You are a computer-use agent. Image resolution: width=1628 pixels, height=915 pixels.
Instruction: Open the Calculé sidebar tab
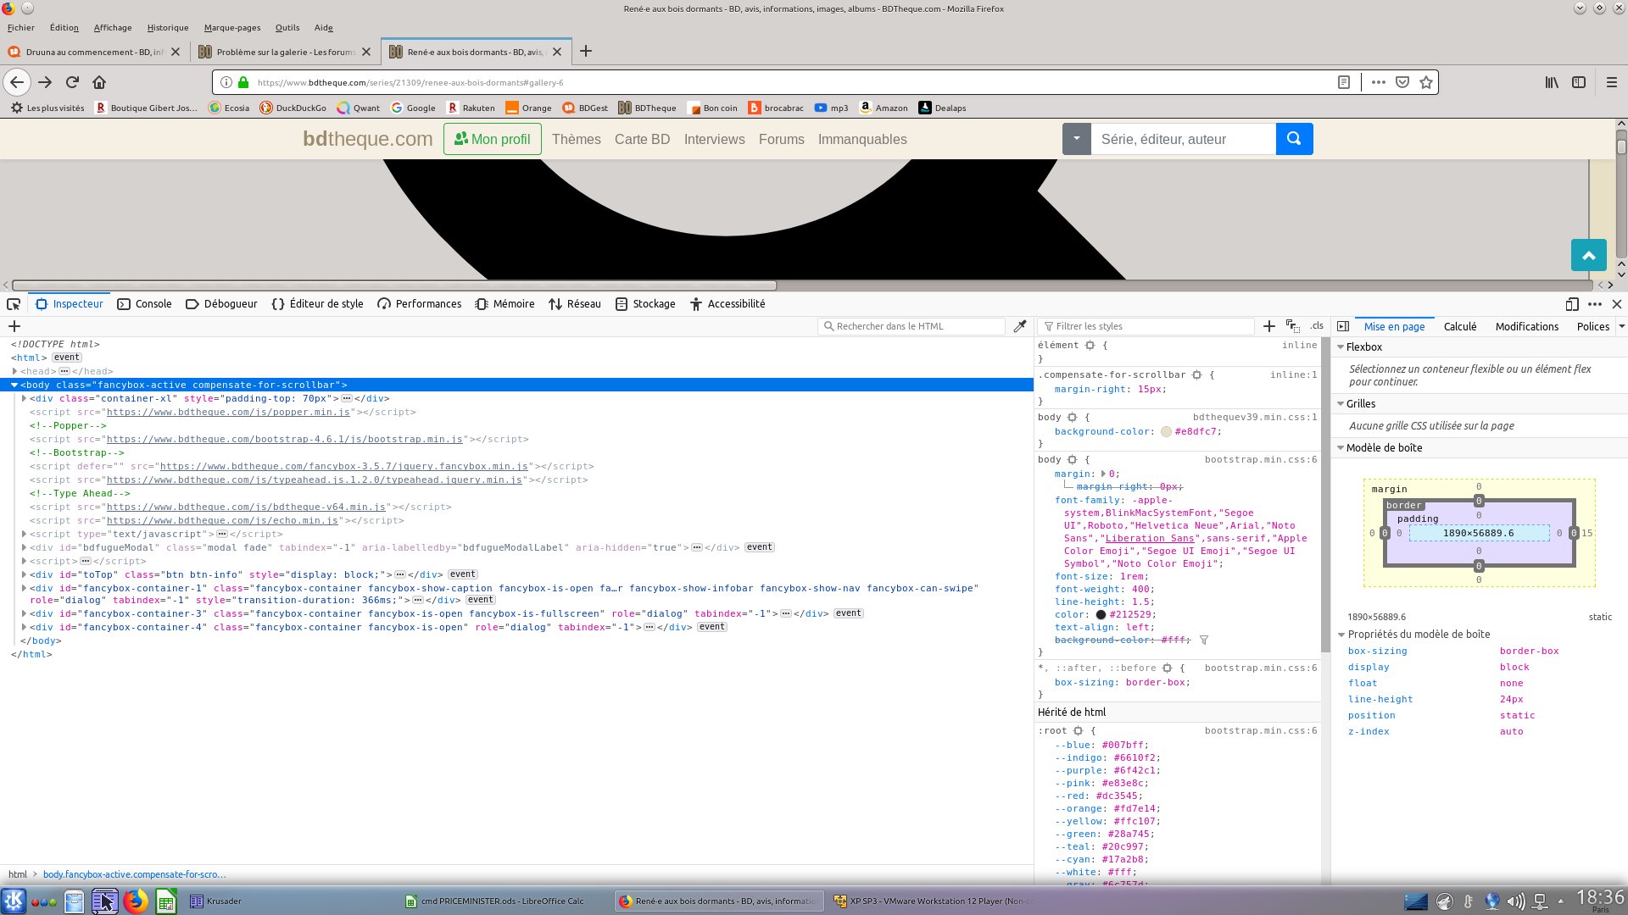(x=1460, y=326)
